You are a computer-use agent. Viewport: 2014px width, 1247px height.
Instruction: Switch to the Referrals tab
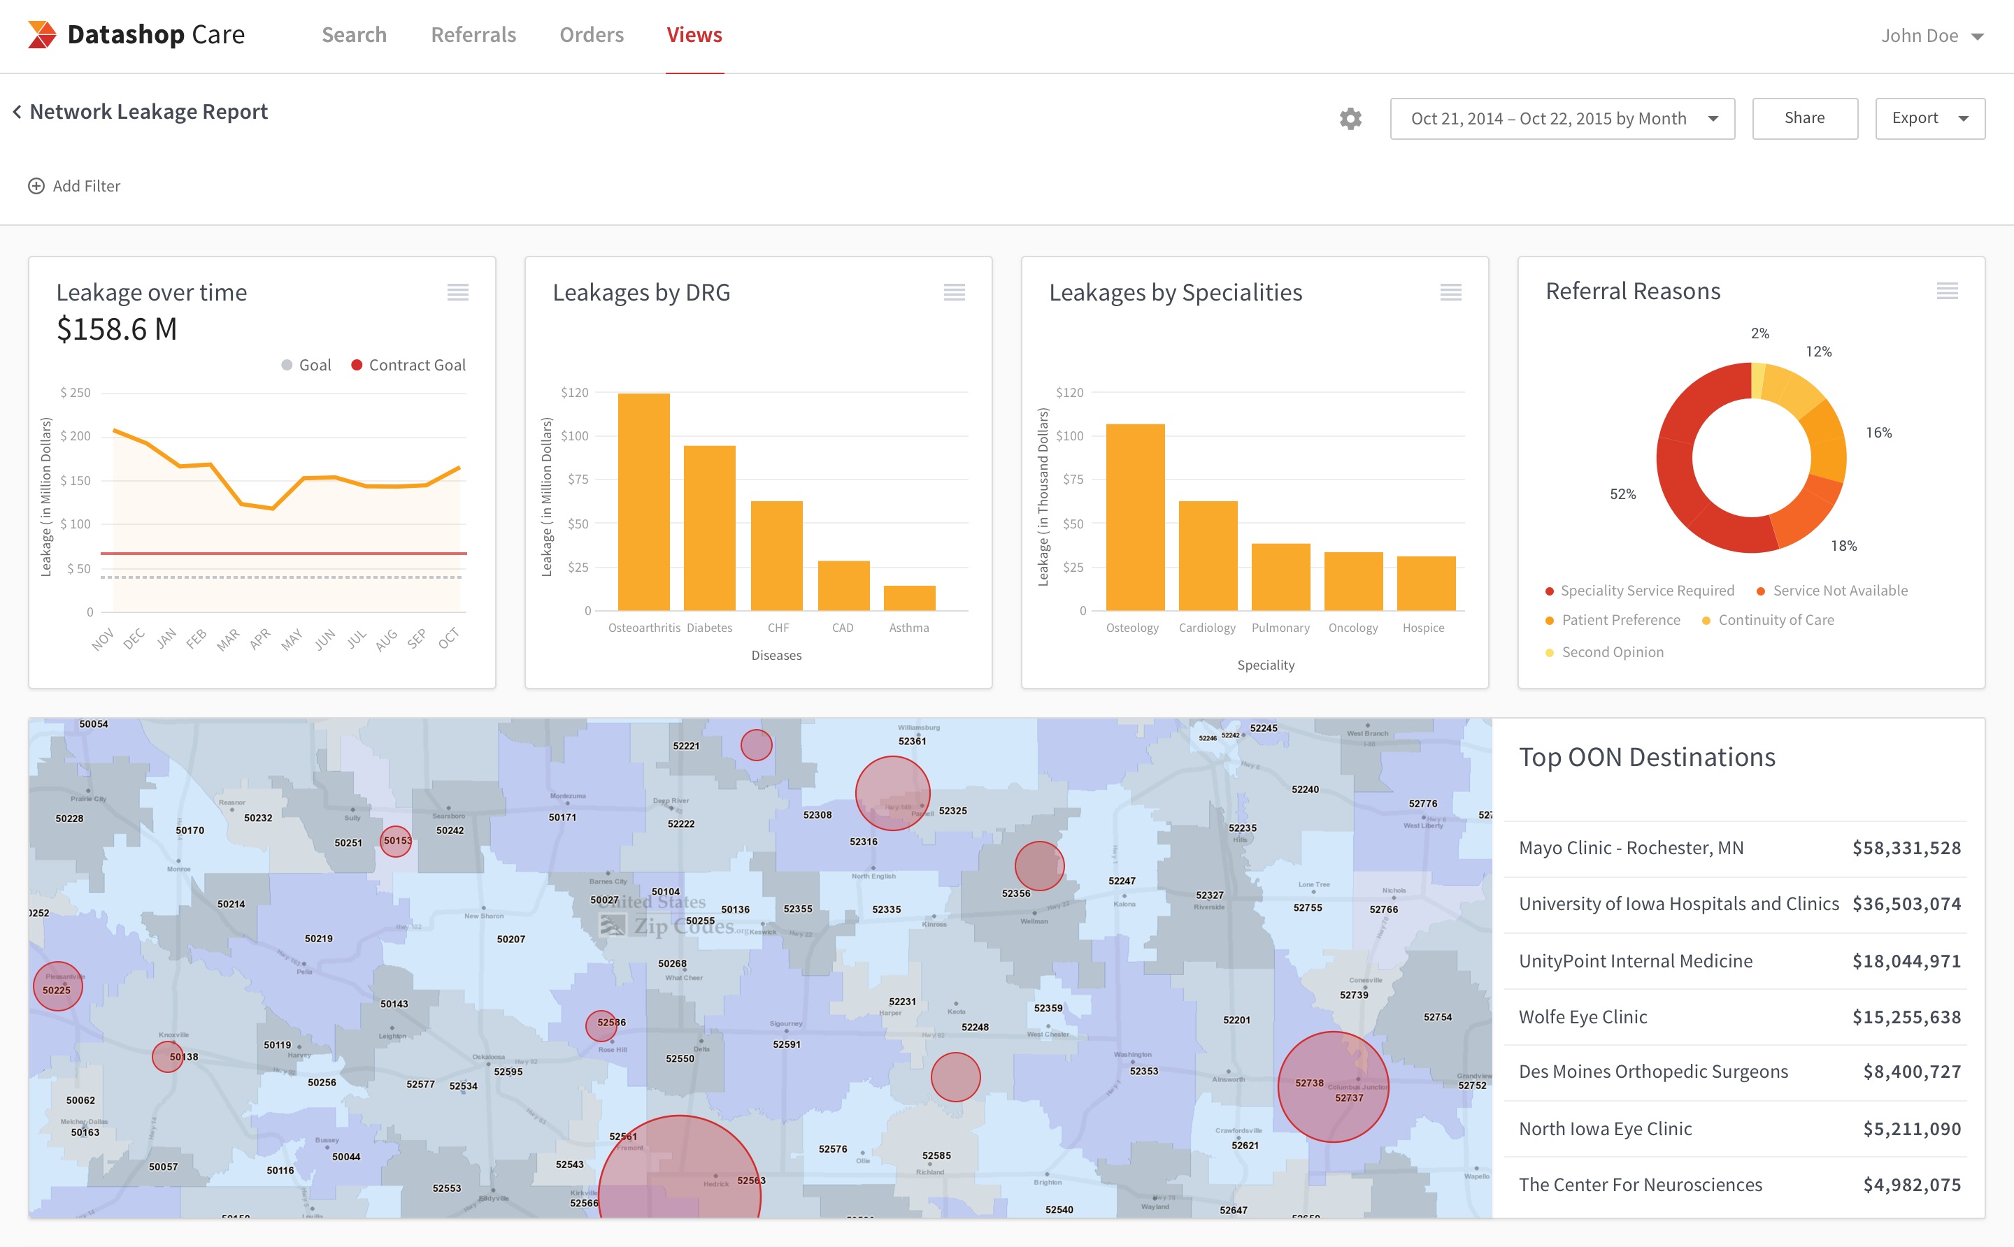473,35
